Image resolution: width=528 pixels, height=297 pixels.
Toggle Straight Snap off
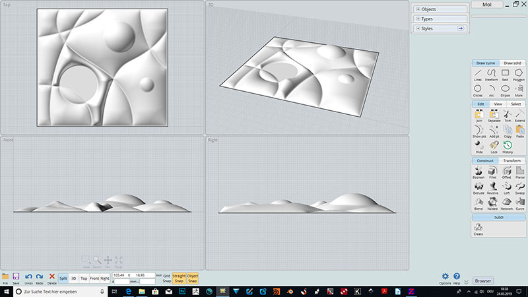pyautogui.click(x=179, y=278)
